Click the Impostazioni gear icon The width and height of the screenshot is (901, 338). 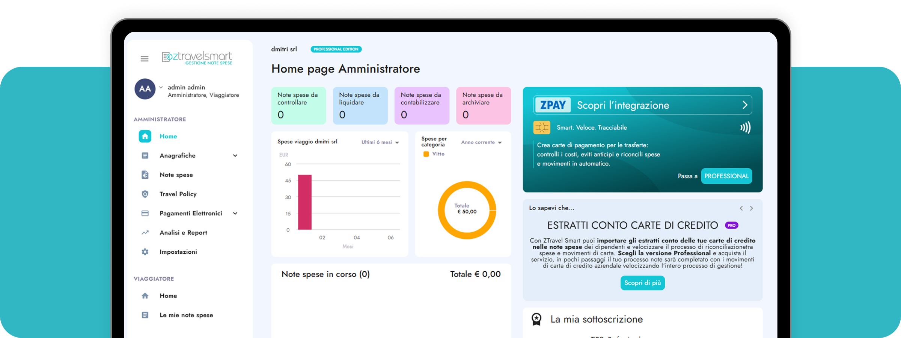(145, 252)
